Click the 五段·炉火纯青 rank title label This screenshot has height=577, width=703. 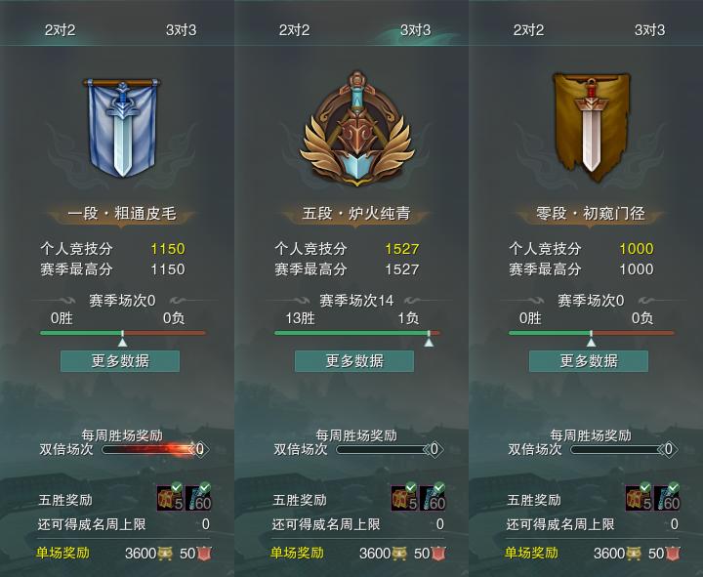coord(356,214)
